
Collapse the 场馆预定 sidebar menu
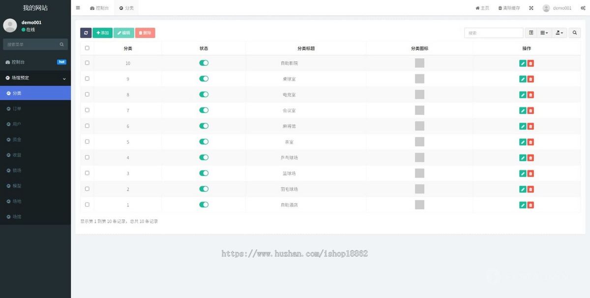pyautogui.click(x=35, y=78)
